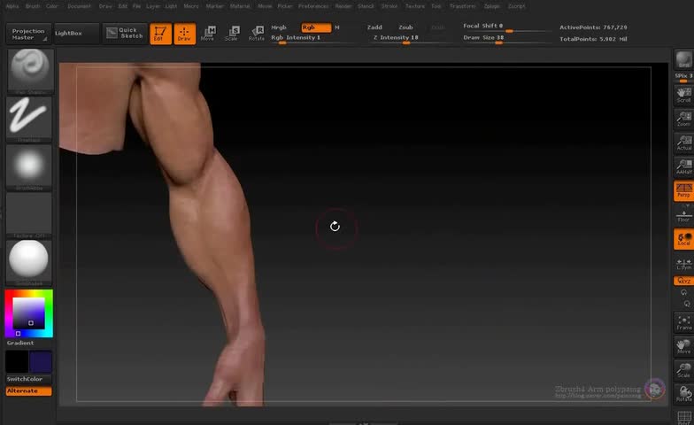
Task: Open the Transform menu
Action: click(x=462, y=6)
